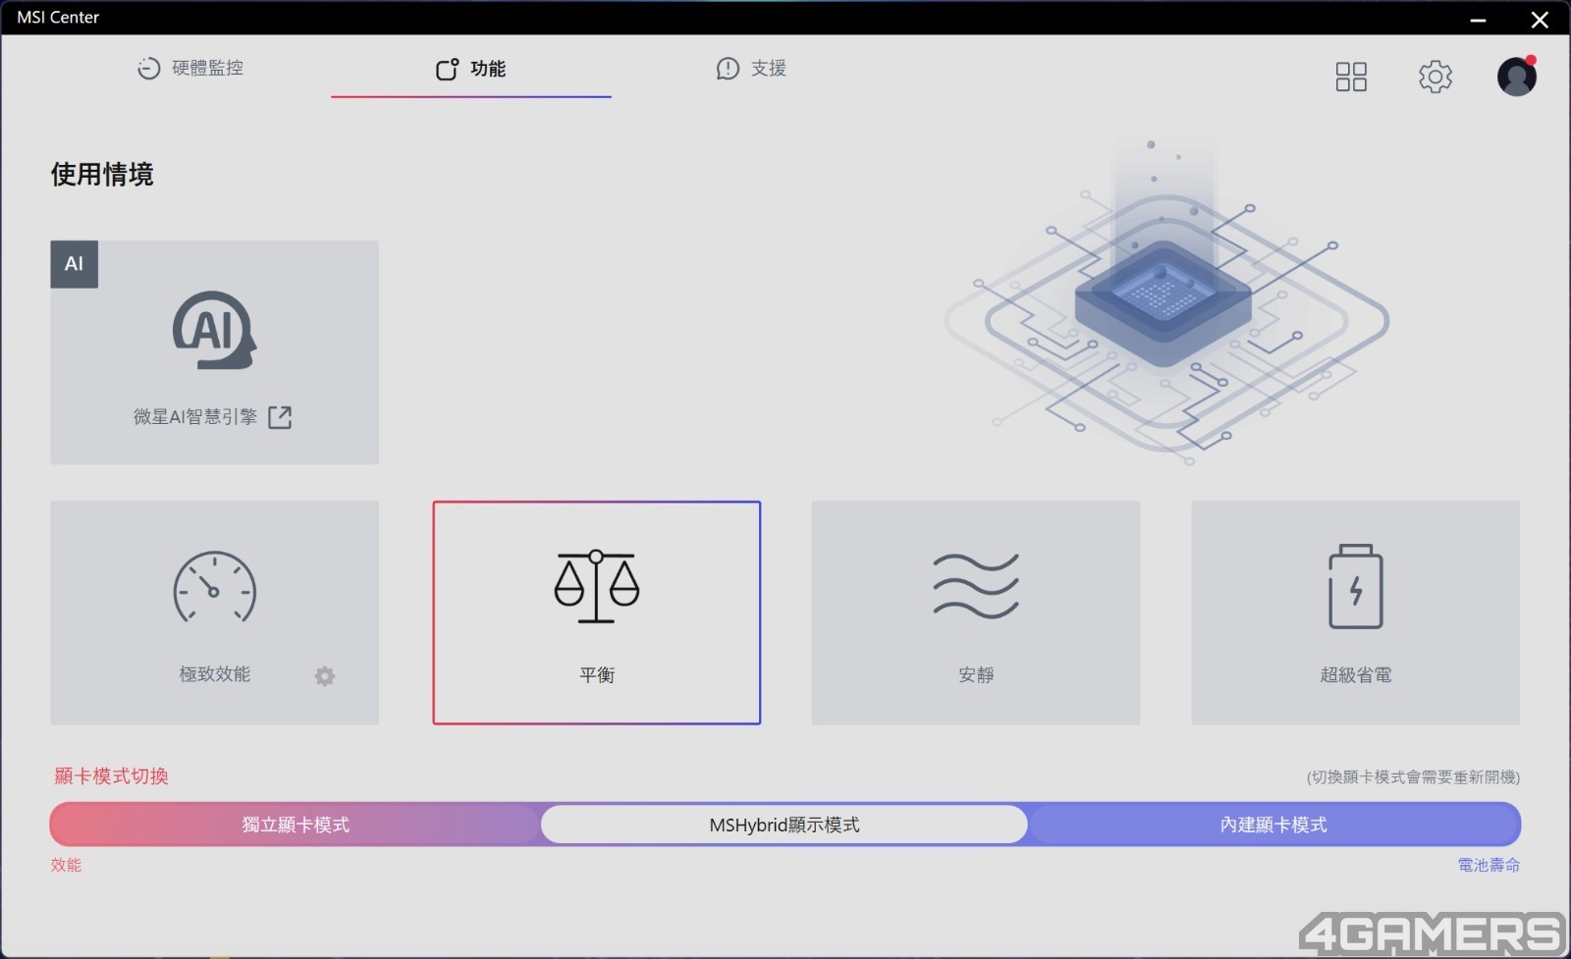
Task: Open the 微星AI智慧引擎 tile
Action: pyautogui.click(x=214, y=352)
